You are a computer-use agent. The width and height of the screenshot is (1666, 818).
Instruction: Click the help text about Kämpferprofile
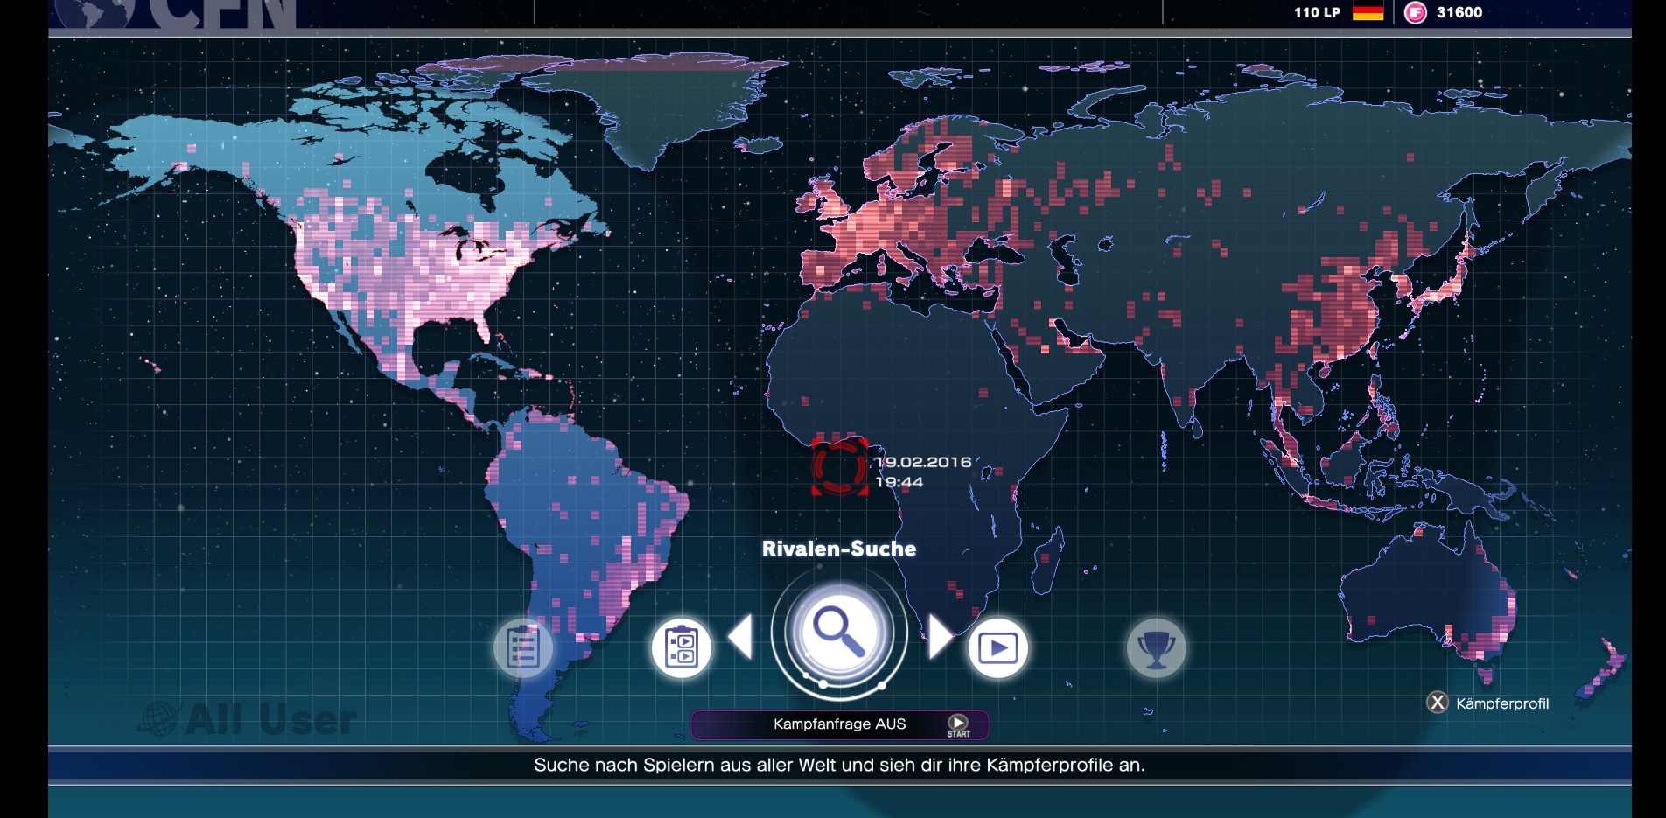click(839, 765)
